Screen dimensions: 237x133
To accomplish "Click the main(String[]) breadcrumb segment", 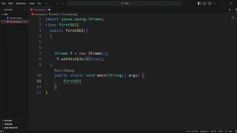I will coord(71,14).
